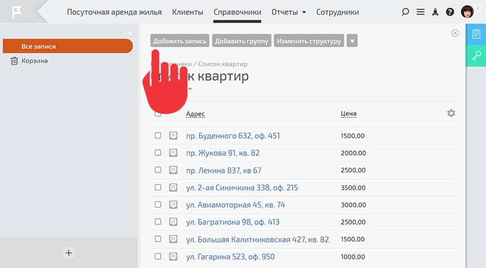Collapse the left sidebar with double chevron

tap(130, 33)
